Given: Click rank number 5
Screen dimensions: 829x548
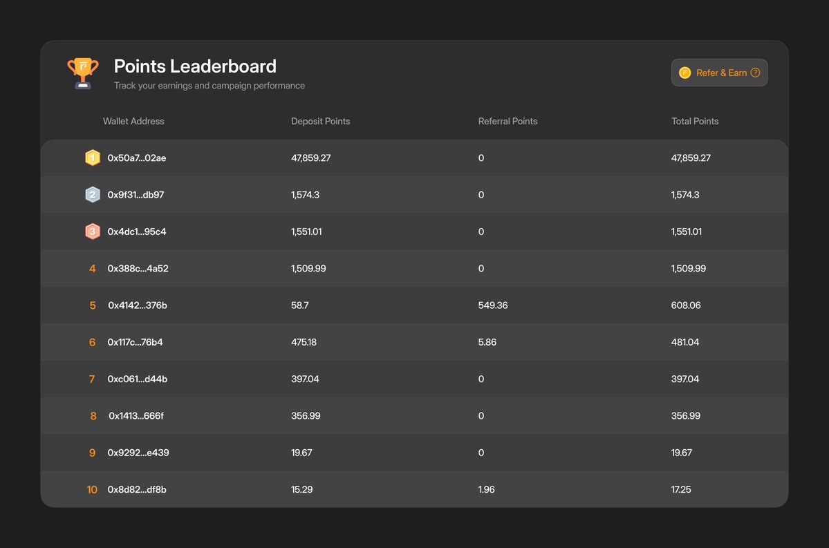Looking at the screenshot, I should (93, 305).
